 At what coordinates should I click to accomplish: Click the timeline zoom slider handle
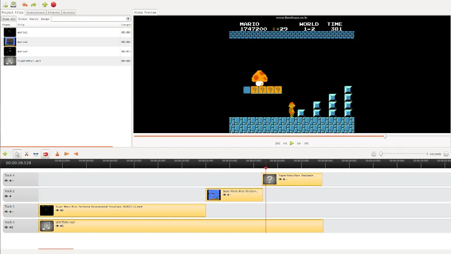click(381, 154)
